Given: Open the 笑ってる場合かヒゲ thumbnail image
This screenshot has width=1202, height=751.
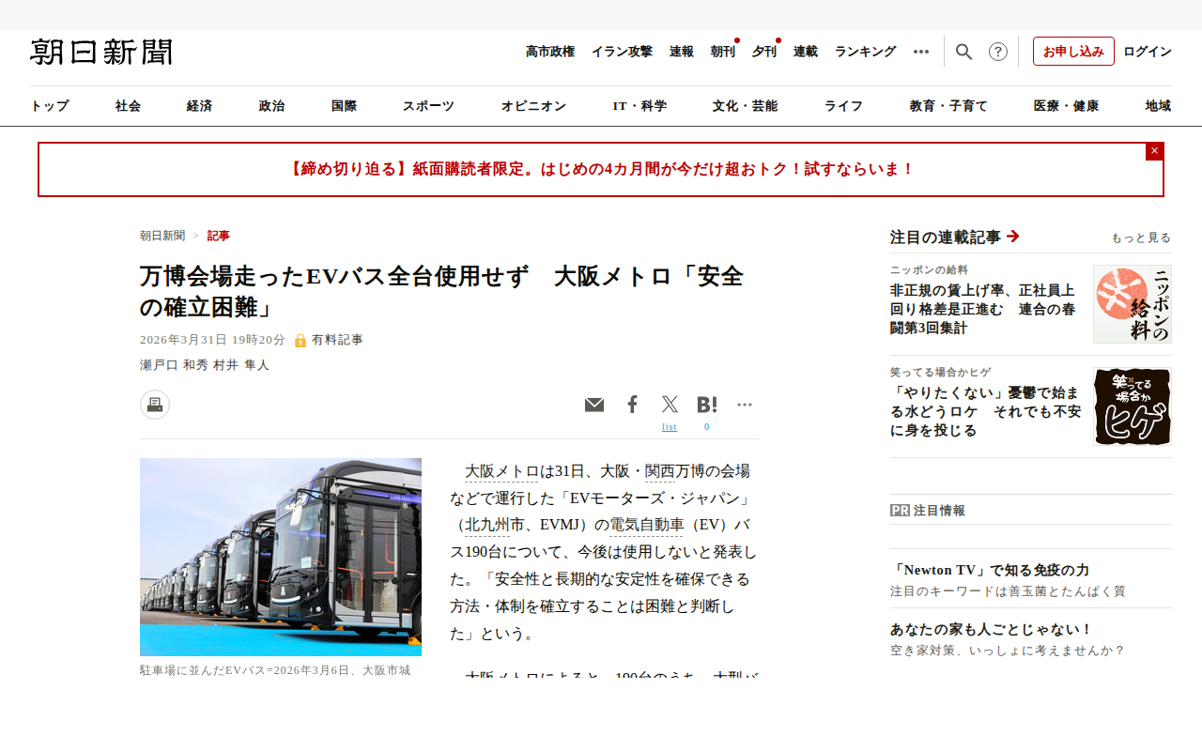Looking at the screenshot, I should [x=1133, y=406].
